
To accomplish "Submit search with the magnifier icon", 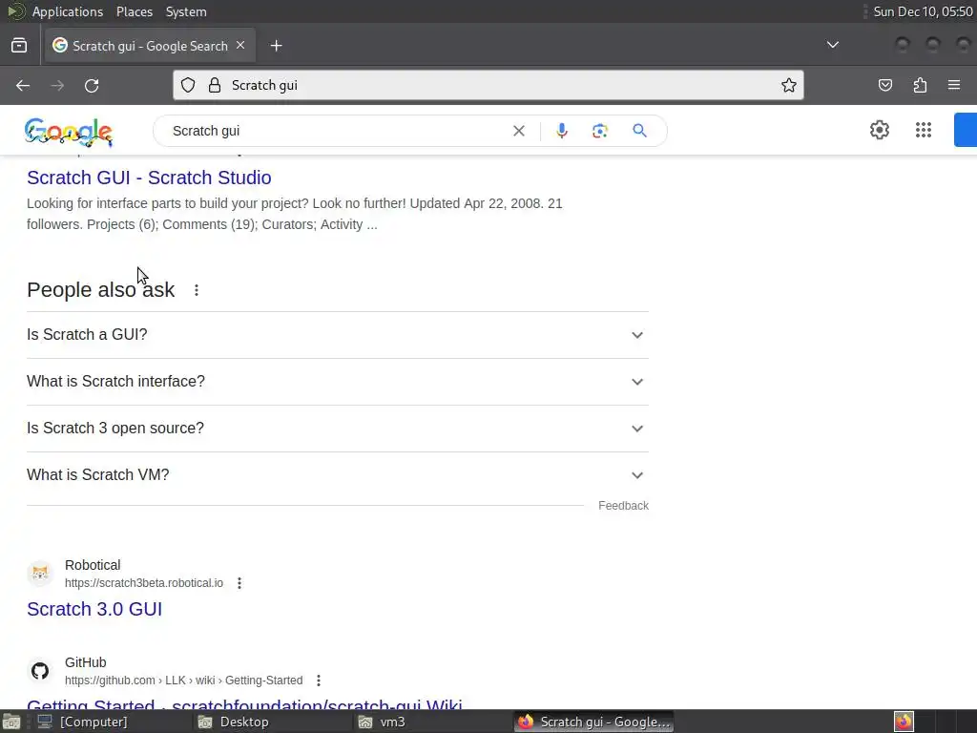I will coord(639,131).
